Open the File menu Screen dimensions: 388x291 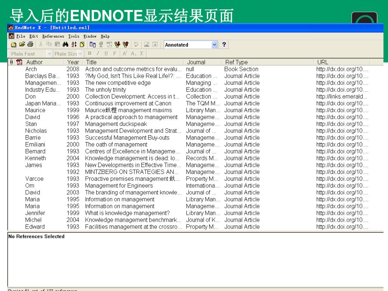pyautogui.click(x=21, y=36)
